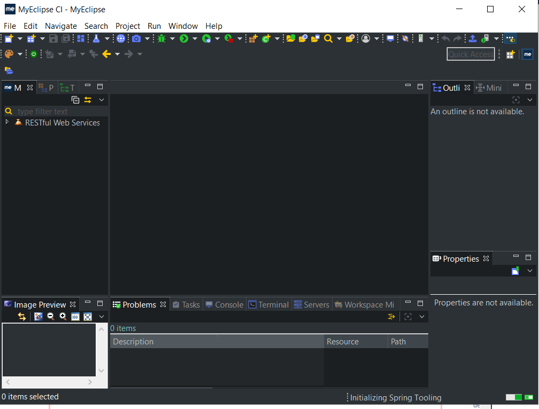Click the Save All double floppy icon
This screenshot has width=539, height=409.
tap(66, 38)
